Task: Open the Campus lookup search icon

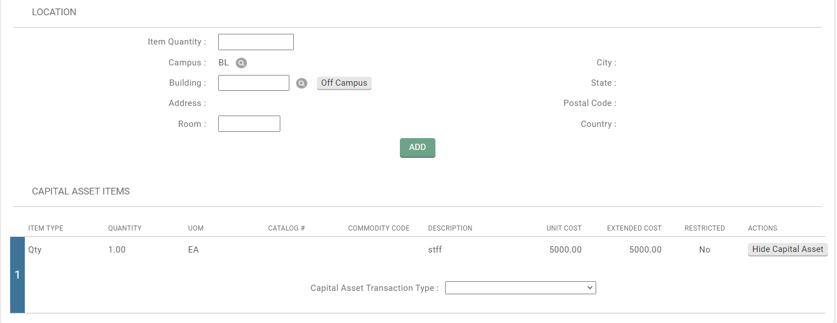Action: (x=241, y=63)
